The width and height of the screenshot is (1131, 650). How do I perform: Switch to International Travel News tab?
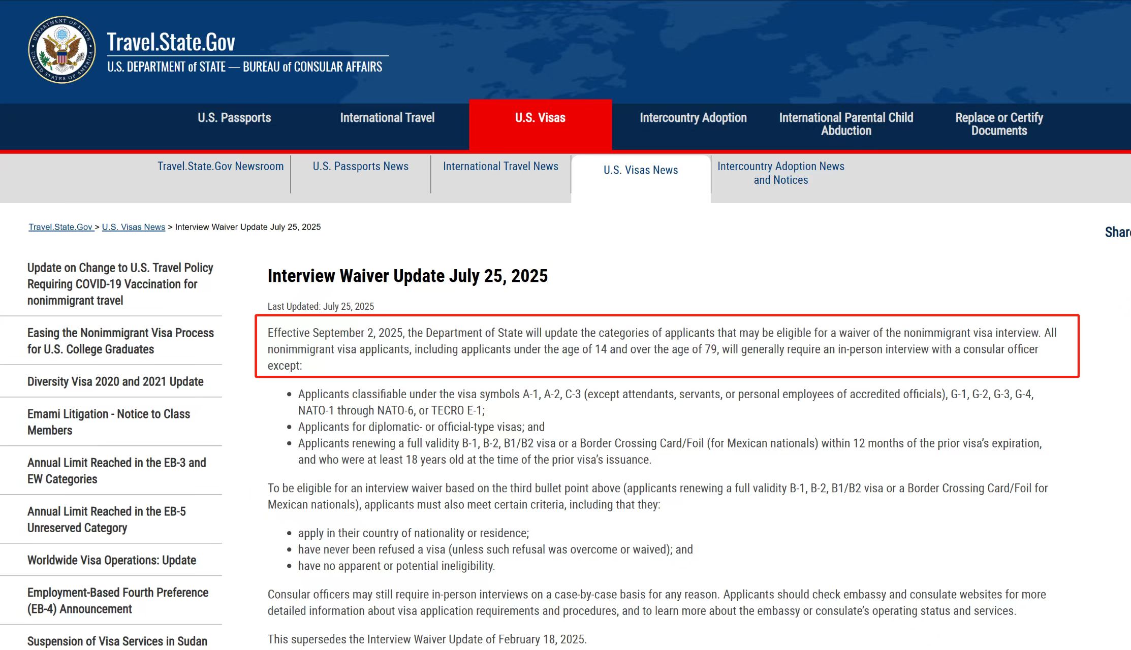(x=500, y=167)
